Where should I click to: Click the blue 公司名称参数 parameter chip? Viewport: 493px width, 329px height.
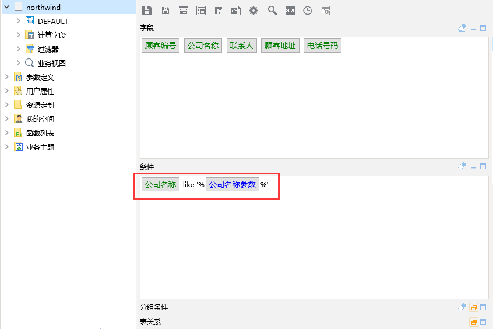233,184
